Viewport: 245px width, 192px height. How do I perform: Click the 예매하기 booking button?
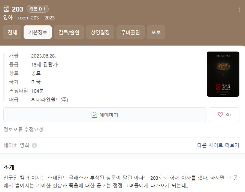click(x=105, y=115)
